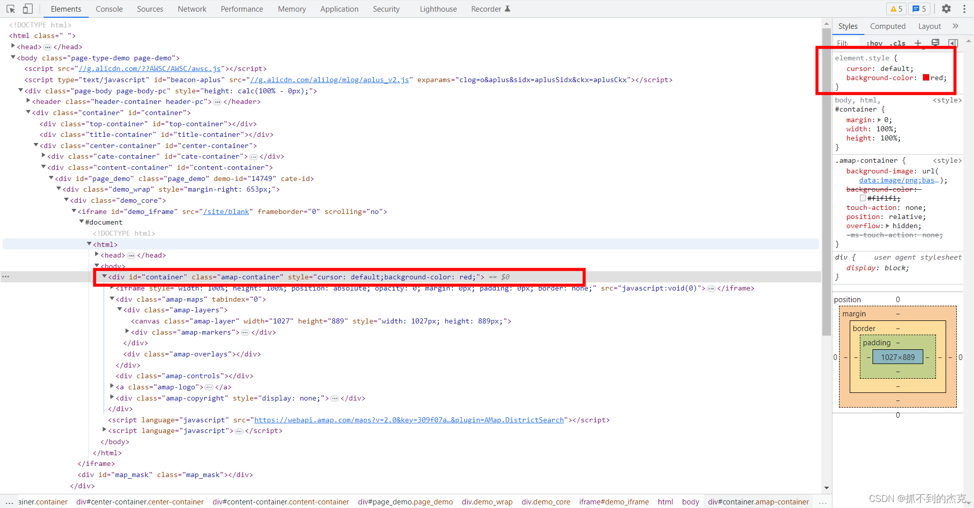Click the blue issues counter badge
This screenshot has height=508, width=974.
coord(919,9)
